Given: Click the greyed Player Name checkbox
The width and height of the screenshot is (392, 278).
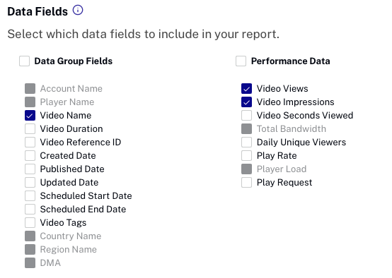Looking at the screenshot, I should click(x=30, y=102).
